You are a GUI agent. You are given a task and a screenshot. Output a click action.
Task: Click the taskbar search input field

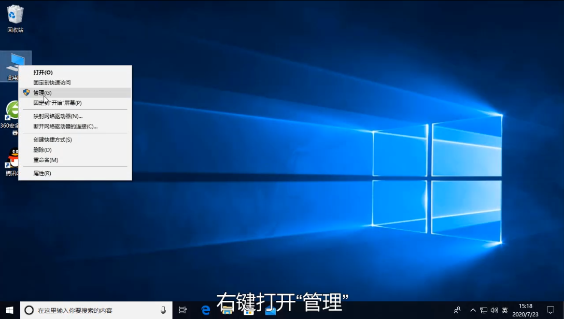tap(93, 310)
